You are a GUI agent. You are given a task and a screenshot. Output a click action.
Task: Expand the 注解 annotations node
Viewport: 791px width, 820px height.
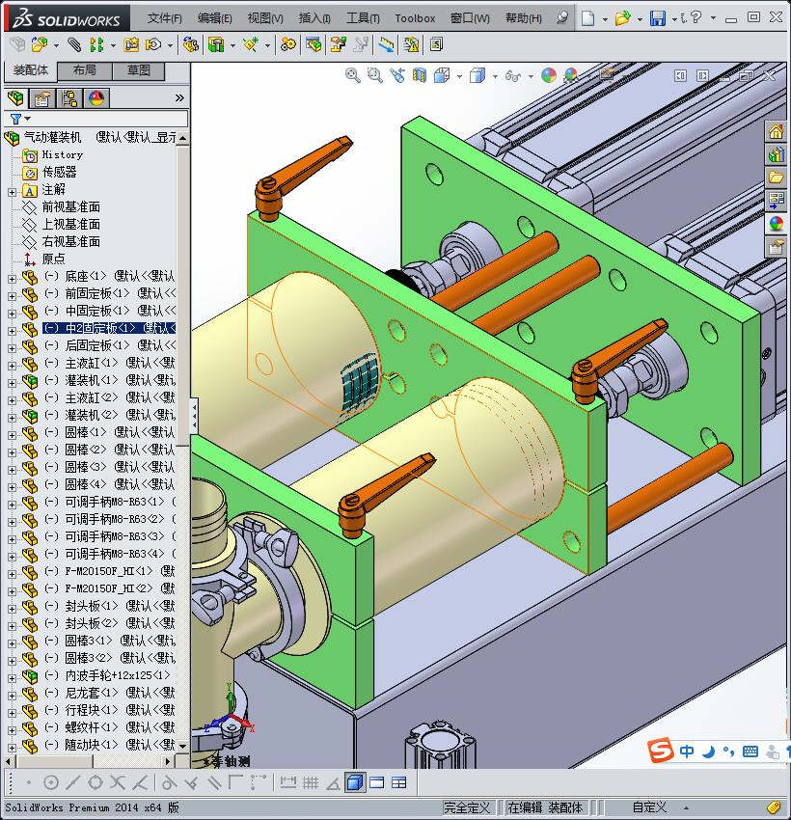[12, 192]
